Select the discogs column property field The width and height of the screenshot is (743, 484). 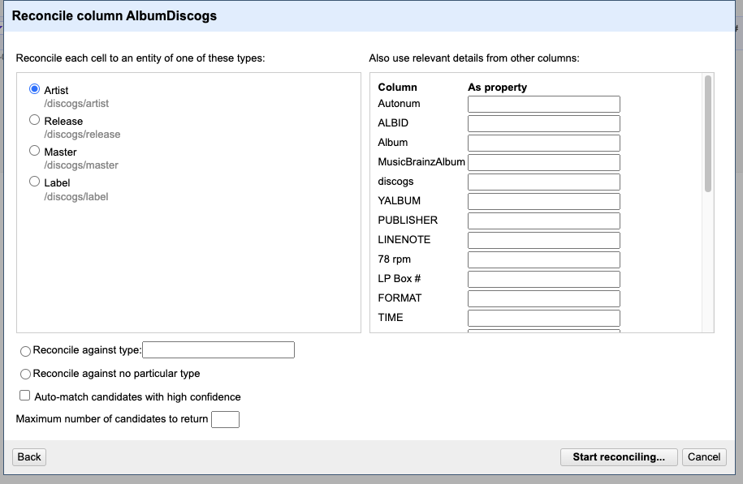coord(543,182)
